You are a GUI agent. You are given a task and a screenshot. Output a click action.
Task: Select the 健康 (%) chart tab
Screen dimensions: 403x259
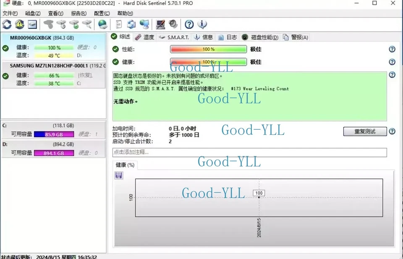point(125,165)
